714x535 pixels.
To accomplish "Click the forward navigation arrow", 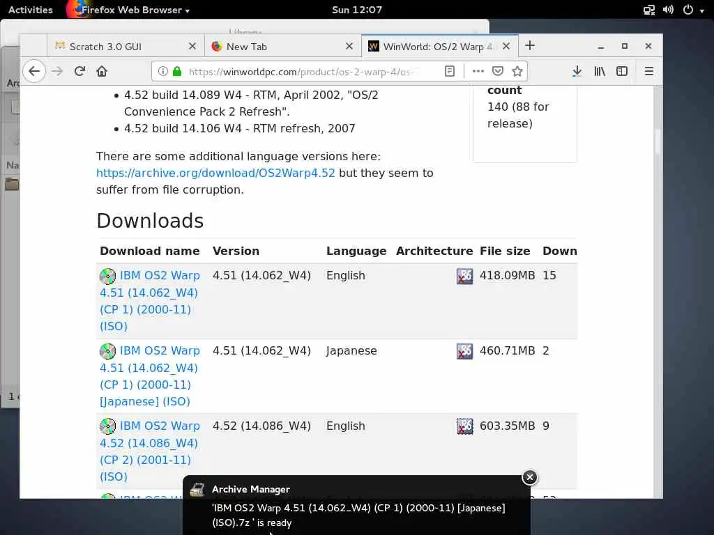I will click(x=57, y=72).
